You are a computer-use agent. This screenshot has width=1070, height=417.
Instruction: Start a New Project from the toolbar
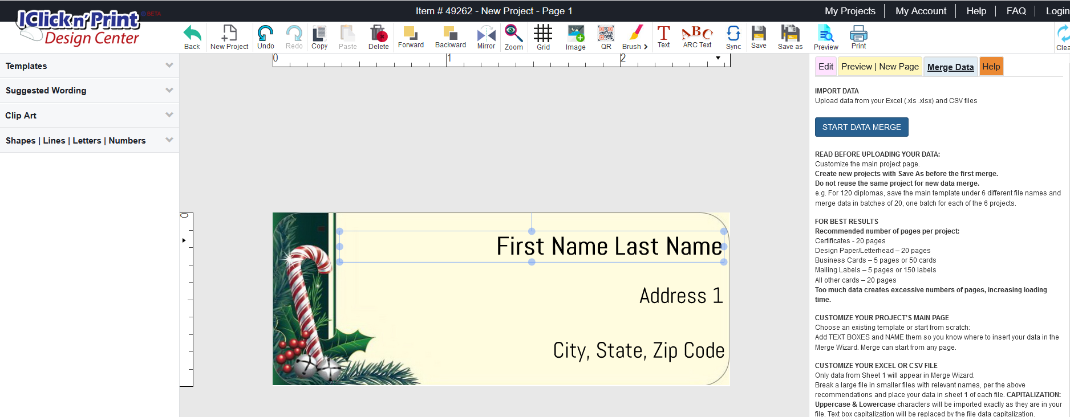229,38
